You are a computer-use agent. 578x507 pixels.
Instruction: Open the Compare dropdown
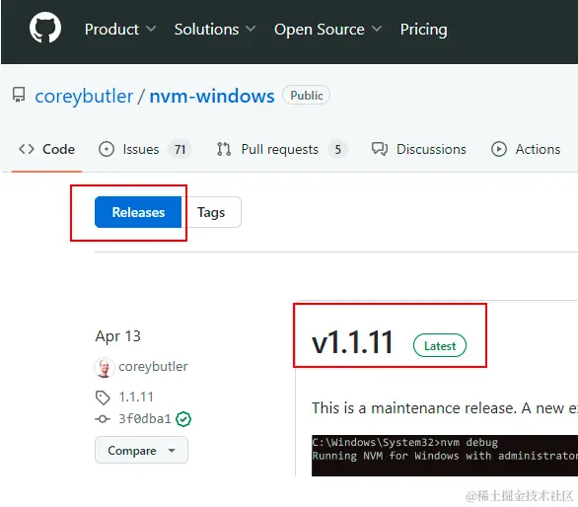click(141, 450)
